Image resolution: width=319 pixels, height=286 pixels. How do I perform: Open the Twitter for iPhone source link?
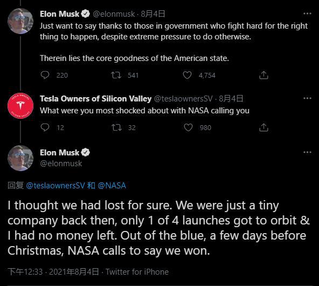coord(137,272)
